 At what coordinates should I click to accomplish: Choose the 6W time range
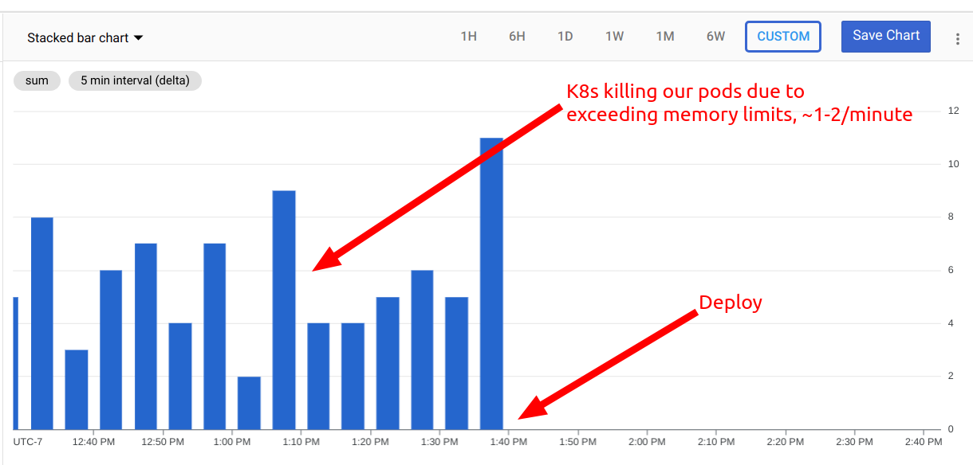[715, 36]
